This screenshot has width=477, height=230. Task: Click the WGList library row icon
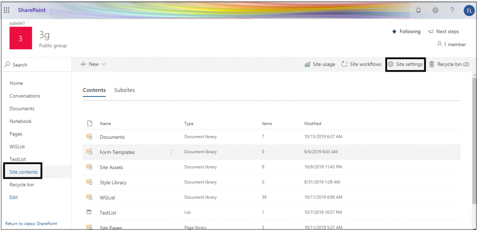tap(89, 197)
